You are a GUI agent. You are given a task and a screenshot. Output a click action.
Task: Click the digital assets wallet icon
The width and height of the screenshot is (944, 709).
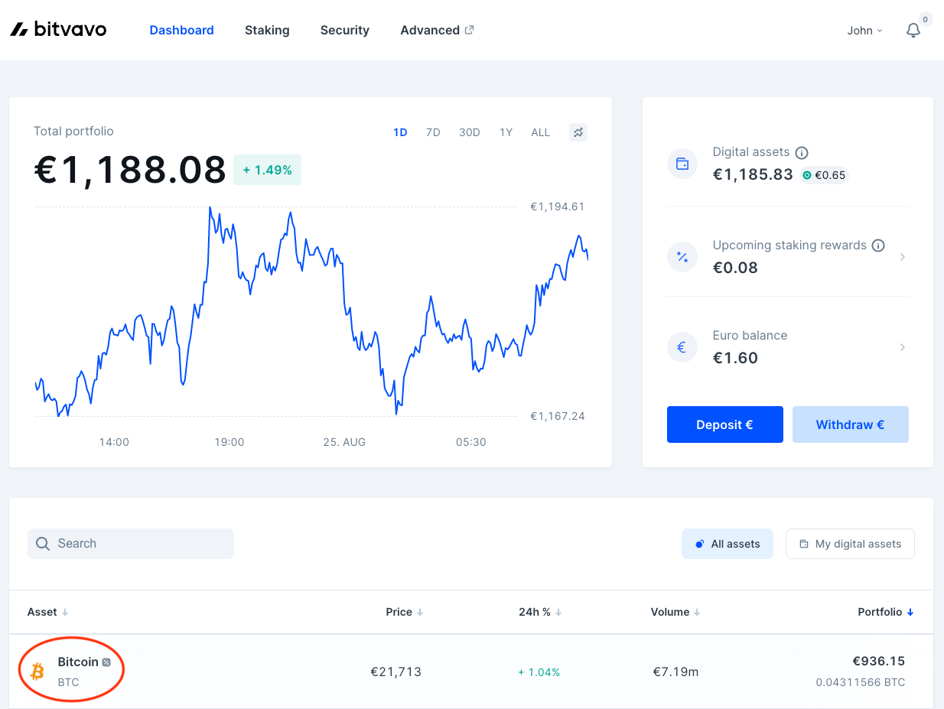click(682, 164)
